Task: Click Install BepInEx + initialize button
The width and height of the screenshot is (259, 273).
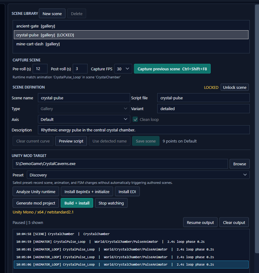Action: [x=87, y=192]
